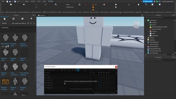Collapse the Workspace tree node

pos(146,20)
